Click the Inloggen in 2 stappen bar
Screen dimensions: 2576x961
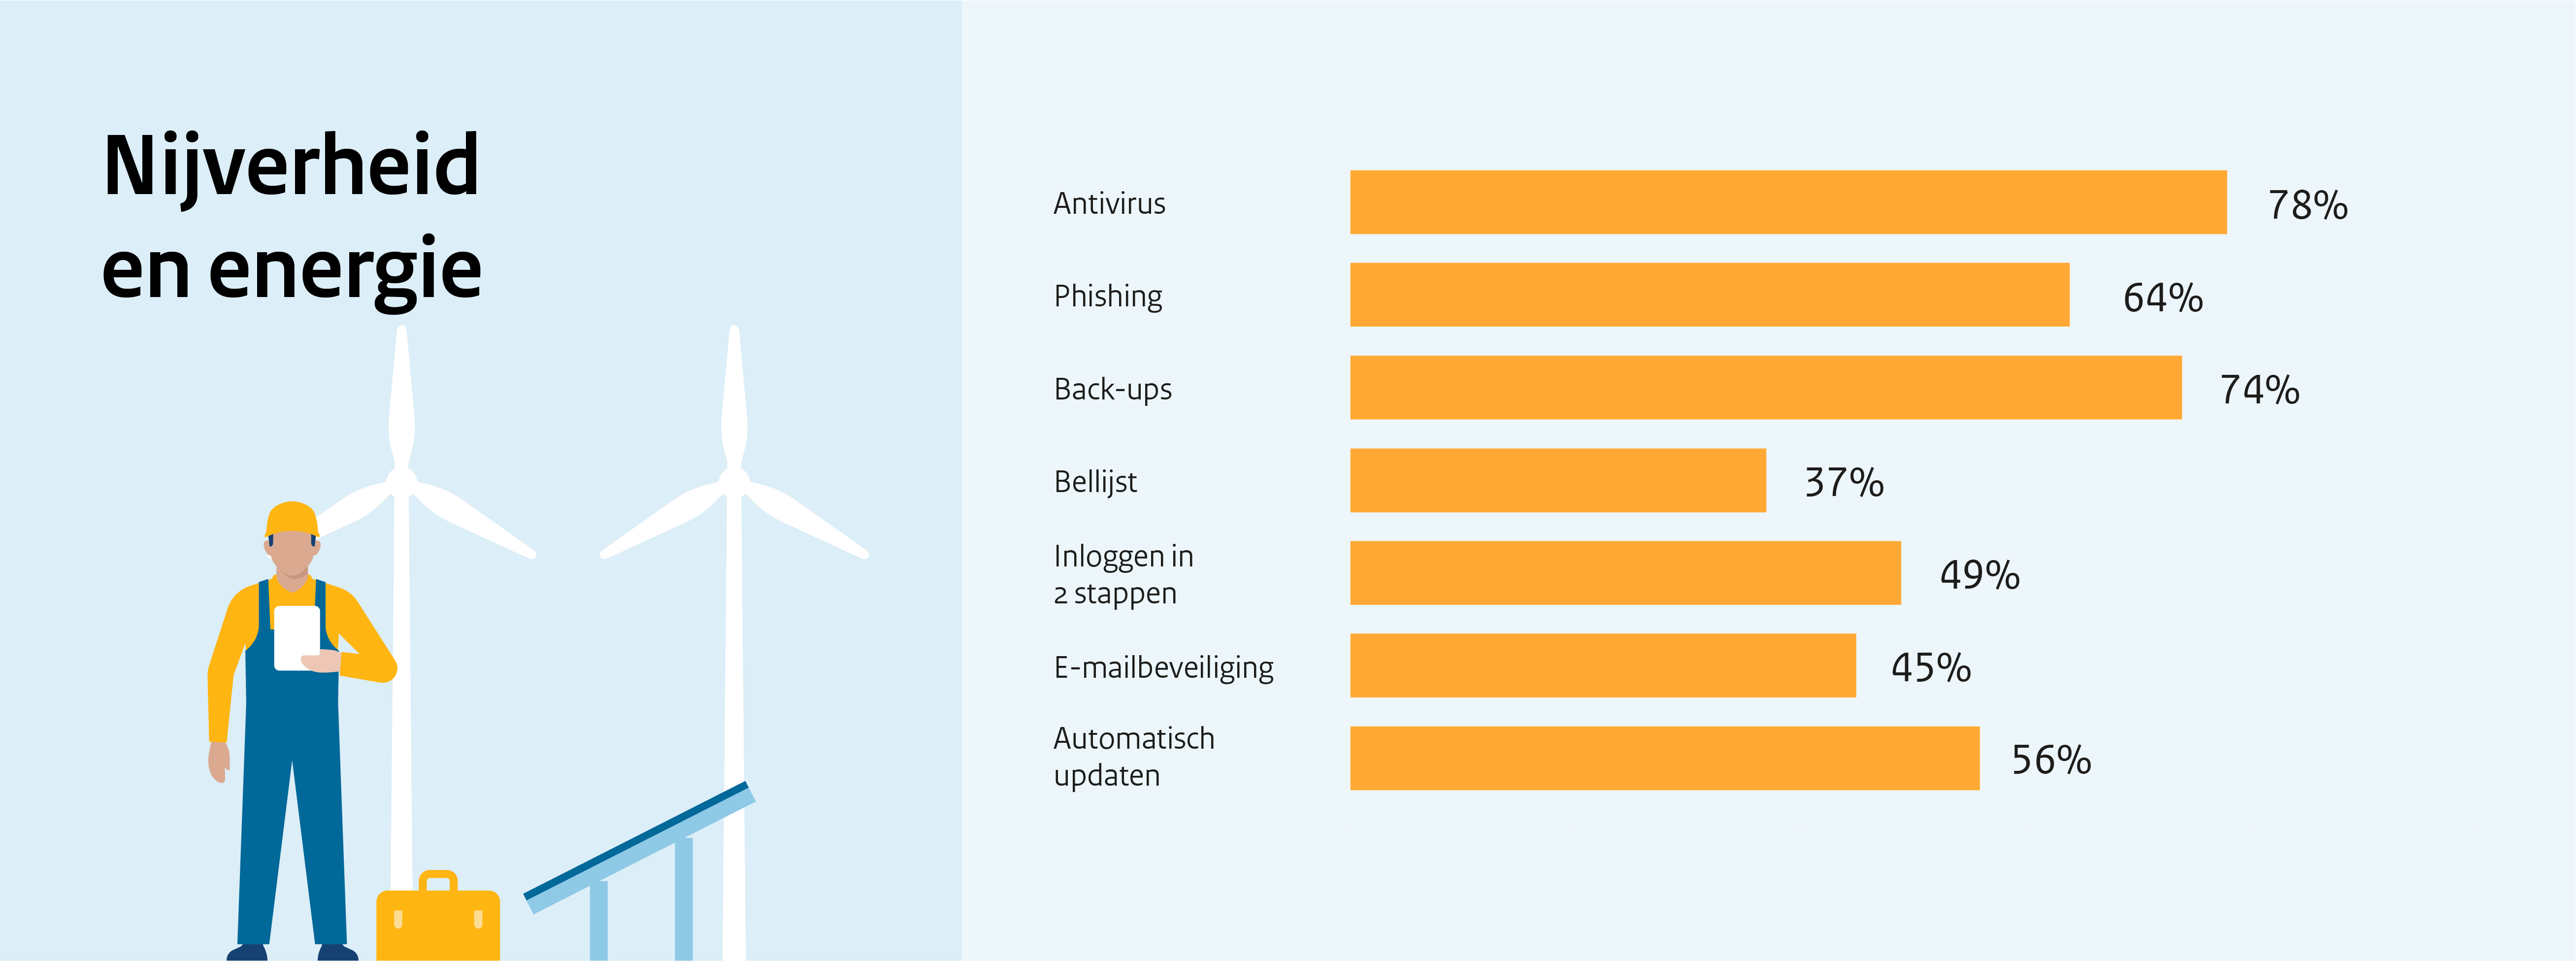pos(1625,573)
